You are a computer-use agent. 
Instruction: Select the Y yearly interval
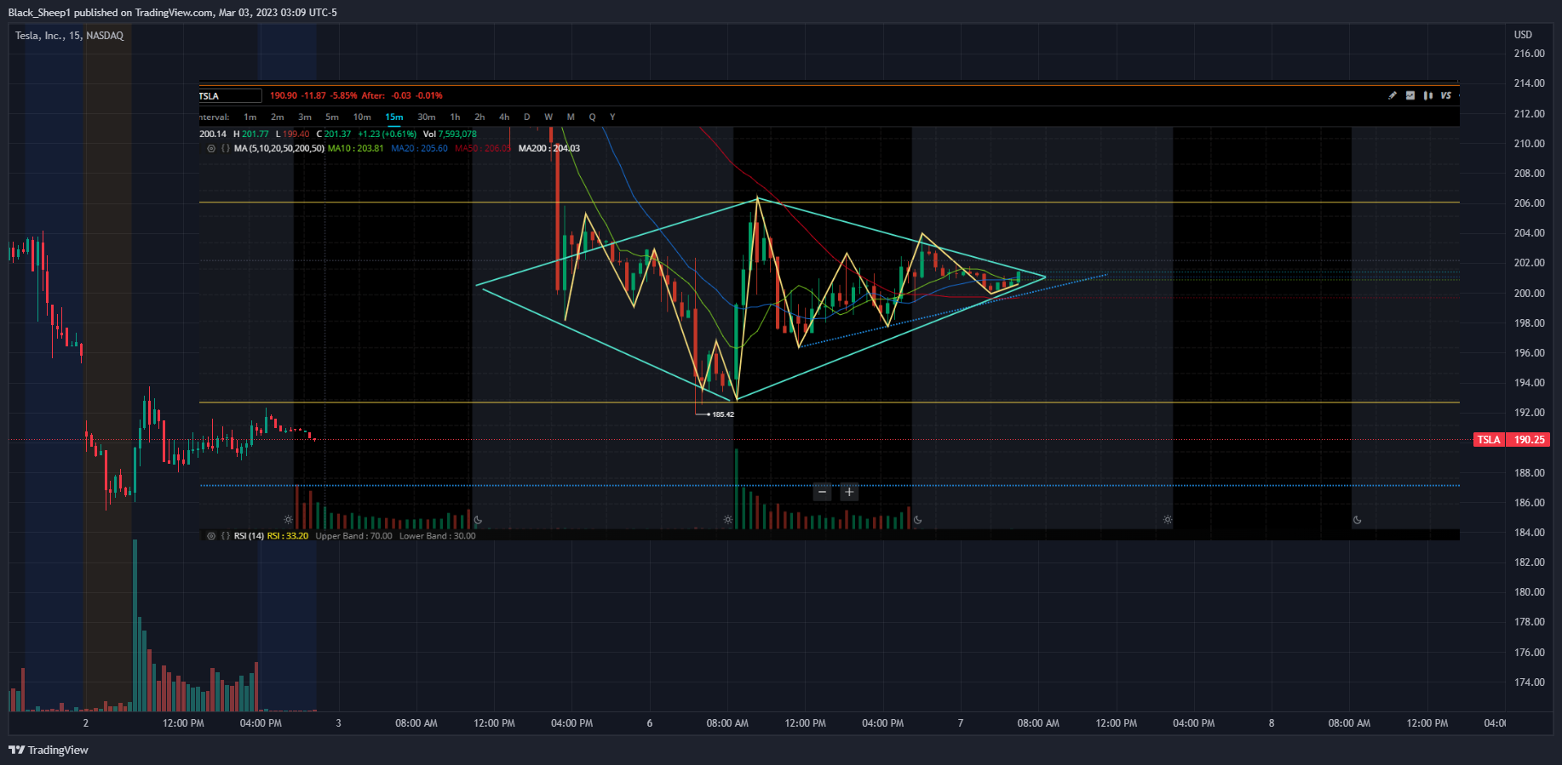click(x=612, y=117)
